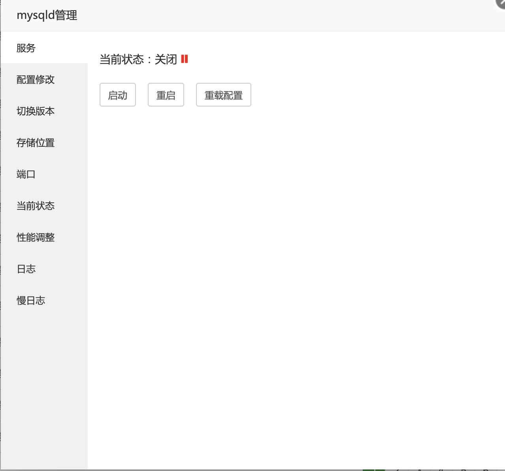This screenshot has width=505, height=471.
Task: Close the mysqld管理 dialog
Action: (x=501, y=3)
